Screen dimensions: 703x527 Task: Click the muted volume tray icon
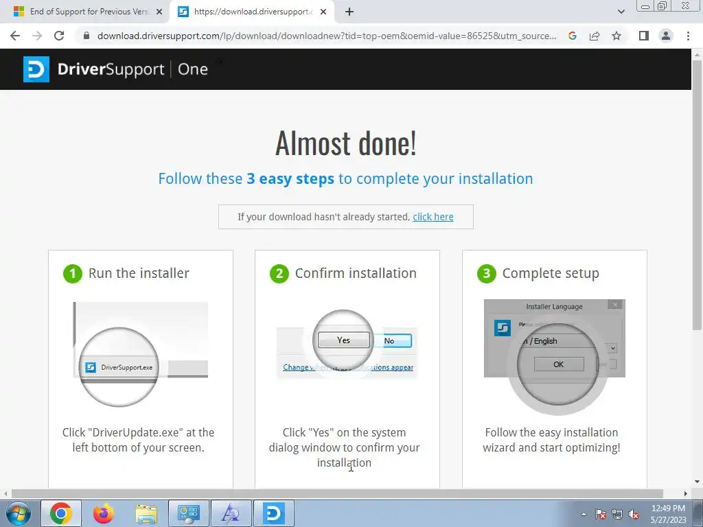tap(634, 515)
